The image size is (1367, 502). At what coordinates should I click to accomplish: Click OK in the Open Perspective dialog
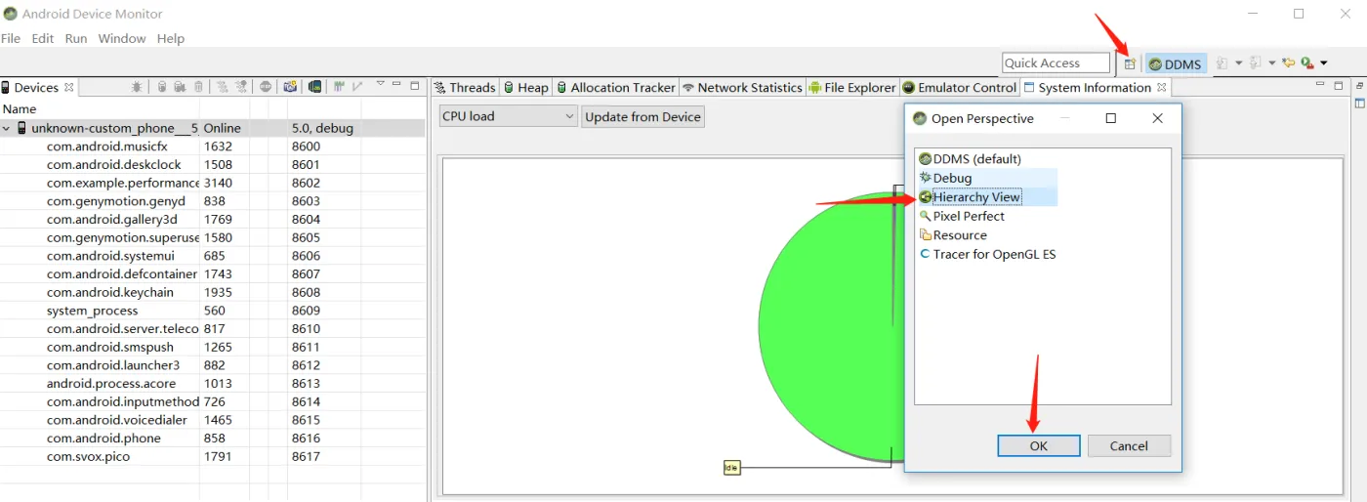tap(1038, 445)
